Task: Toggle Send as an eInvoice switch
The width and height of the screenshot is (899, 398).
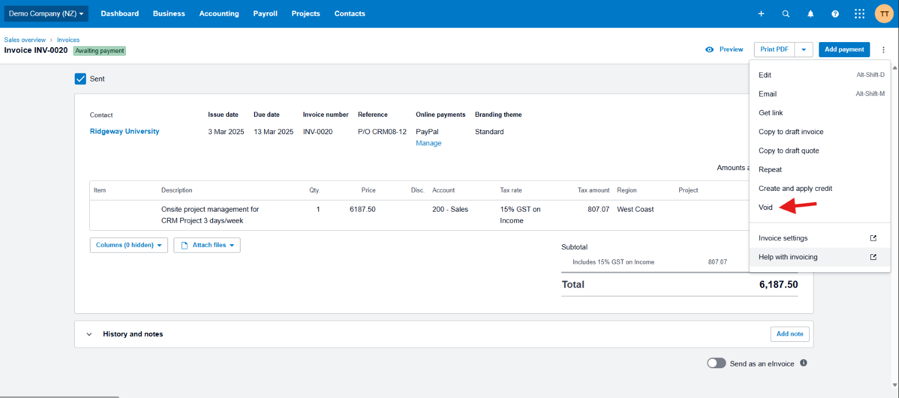Action: pyautogui.click(x=716, y=363)
